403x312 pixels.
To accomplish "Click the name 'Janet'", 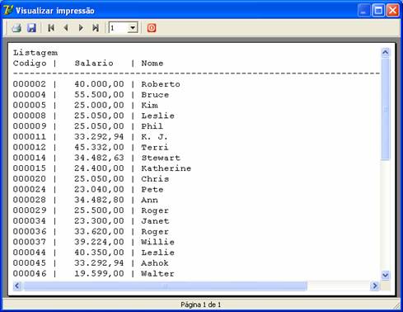I will [155, 221].
